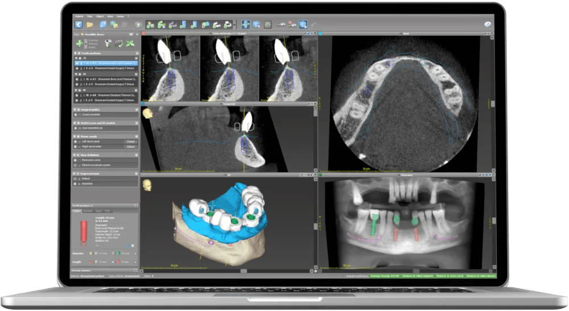Screen dimensions: 569x311
Task: Click the trash bin delete icon
Action: click(108, 44)
